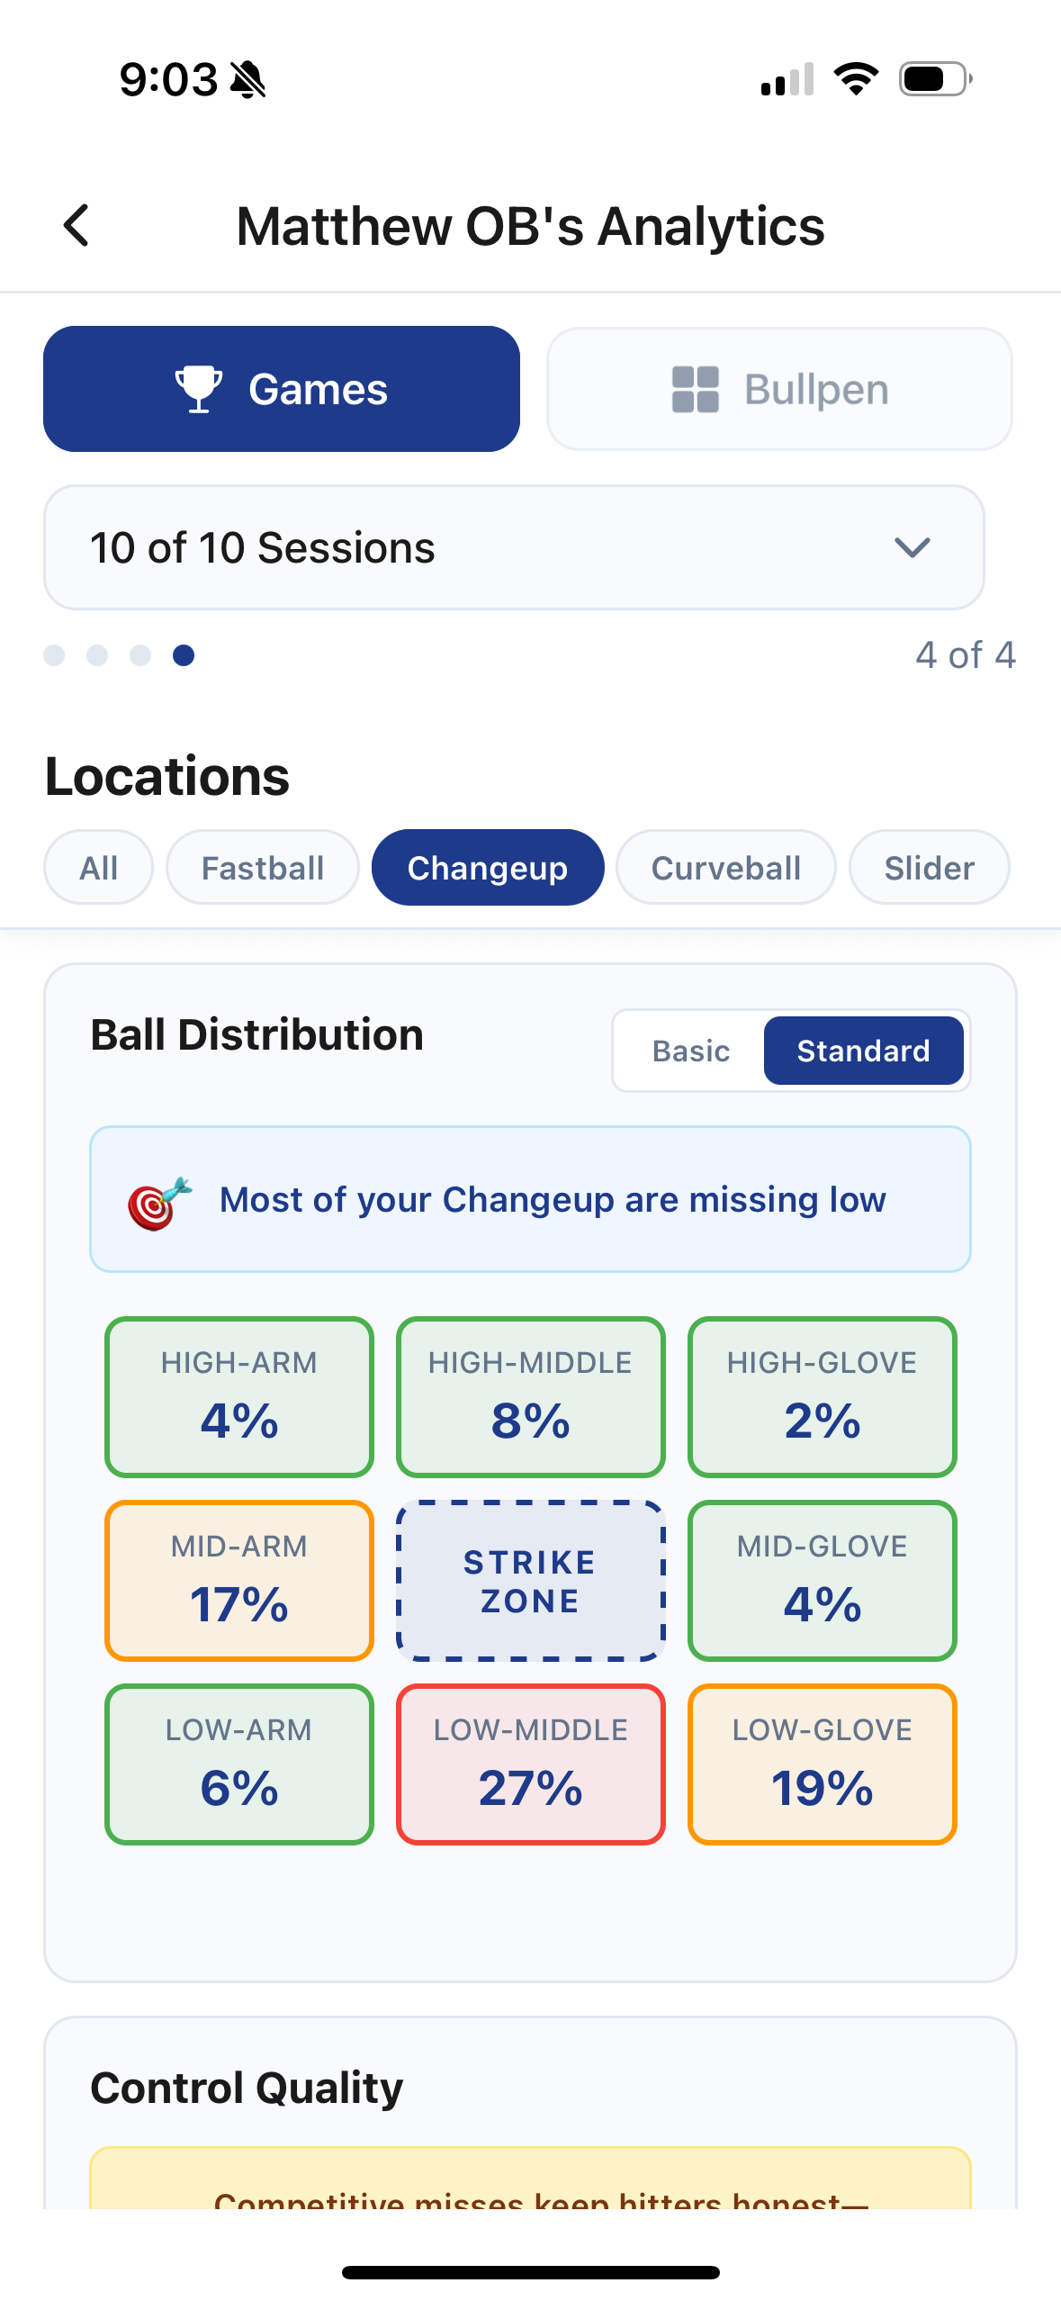Screen dimensions: 1061x2301
Task: Tap the Strike Zone cell in the grid
Action: 530,1580
